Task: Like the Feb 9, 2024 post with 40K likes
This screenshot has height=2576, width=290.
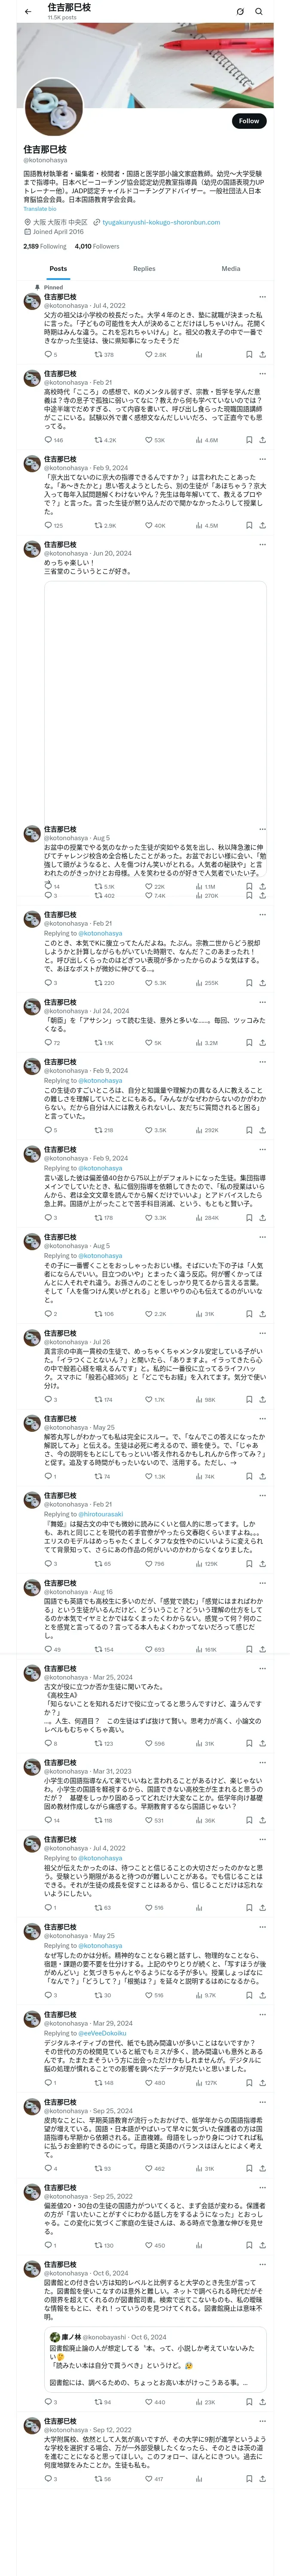Action: pyautogui.click(x=149, y=525)
